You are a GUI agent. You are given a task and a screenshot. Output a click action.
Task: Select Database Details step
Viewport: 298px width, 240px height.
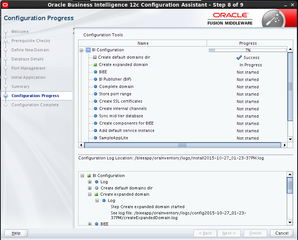click(28, 59)
